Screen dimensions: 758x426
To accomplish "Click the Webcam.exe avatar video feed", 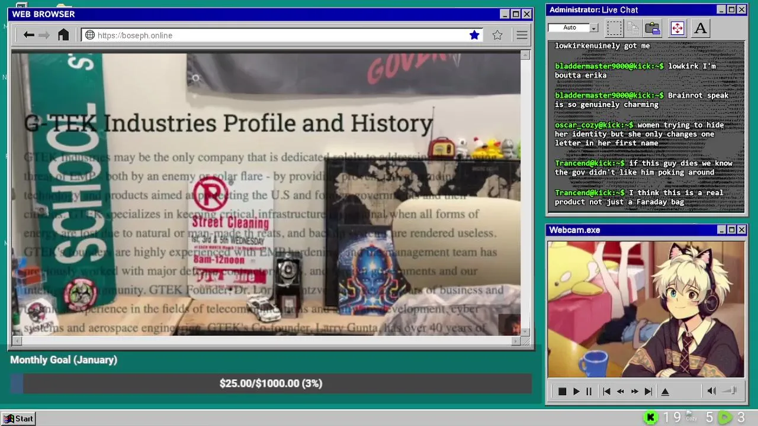I will click(x=646, y=309).
